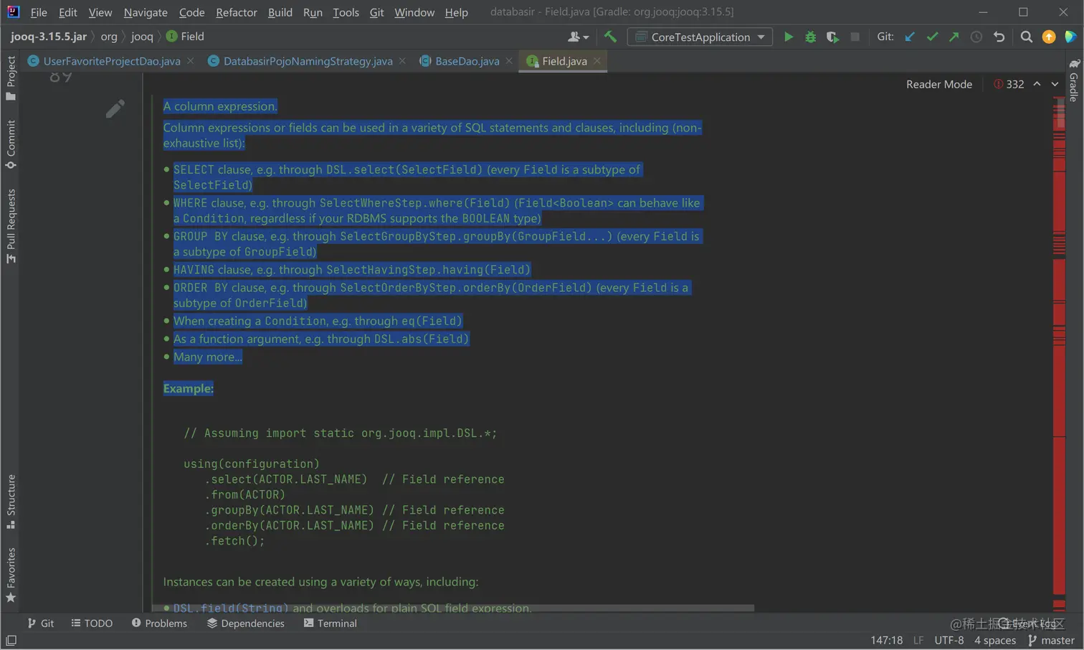The width and height of the screenshot is (1084, 650).
Task: Open the Dependencies tool window
Action: (x=246, y=623)
